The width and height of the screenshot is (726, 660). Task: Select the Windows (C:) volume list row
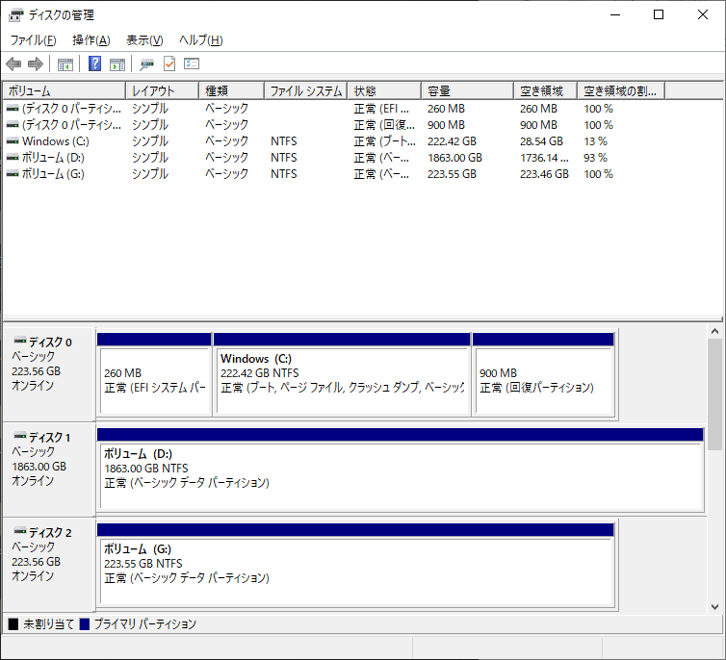[x=335, y=141]
